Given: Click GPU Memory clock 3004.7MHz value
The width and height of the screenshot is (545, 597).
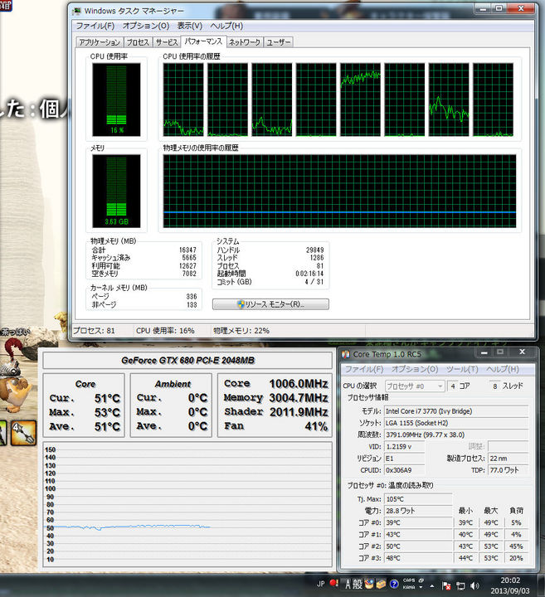Looking at the screenshot, I should click(x=299, y=398).
